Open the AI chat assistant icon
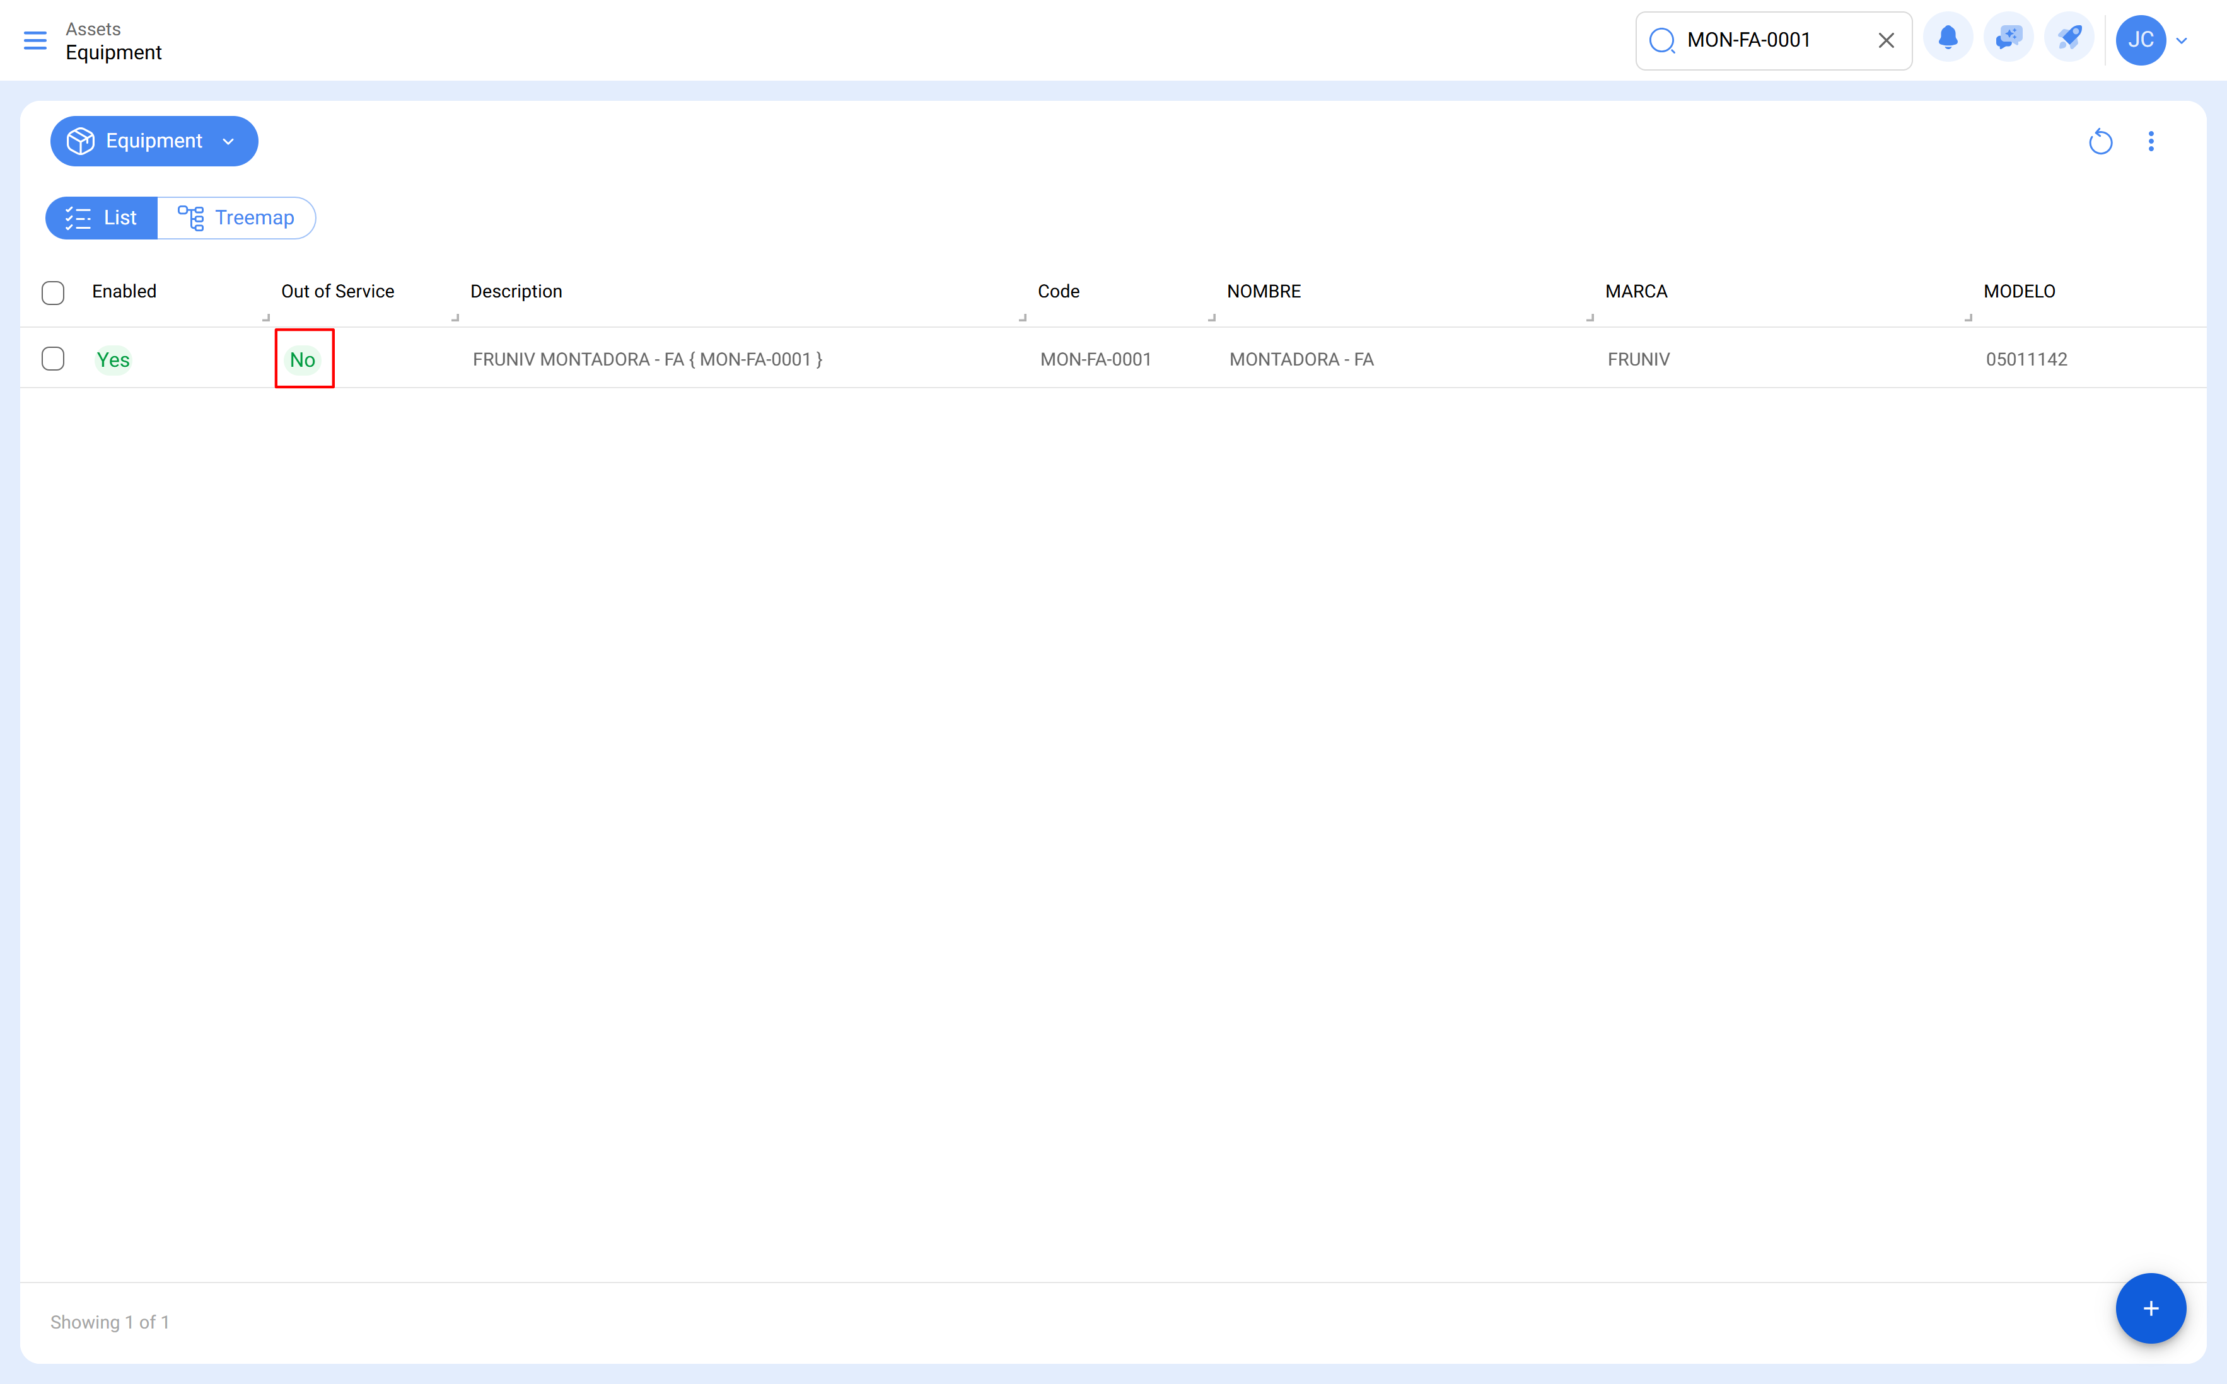 2009,38
